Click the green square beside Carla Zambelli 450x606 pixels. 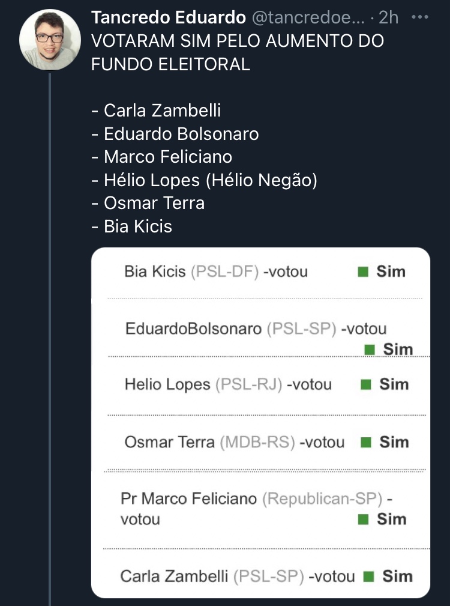point(369,577)
